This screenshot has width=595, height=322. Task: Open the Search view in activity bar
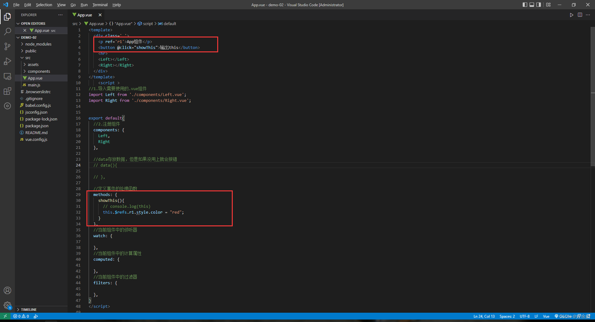pyautogui.click(x=7, y=31)
